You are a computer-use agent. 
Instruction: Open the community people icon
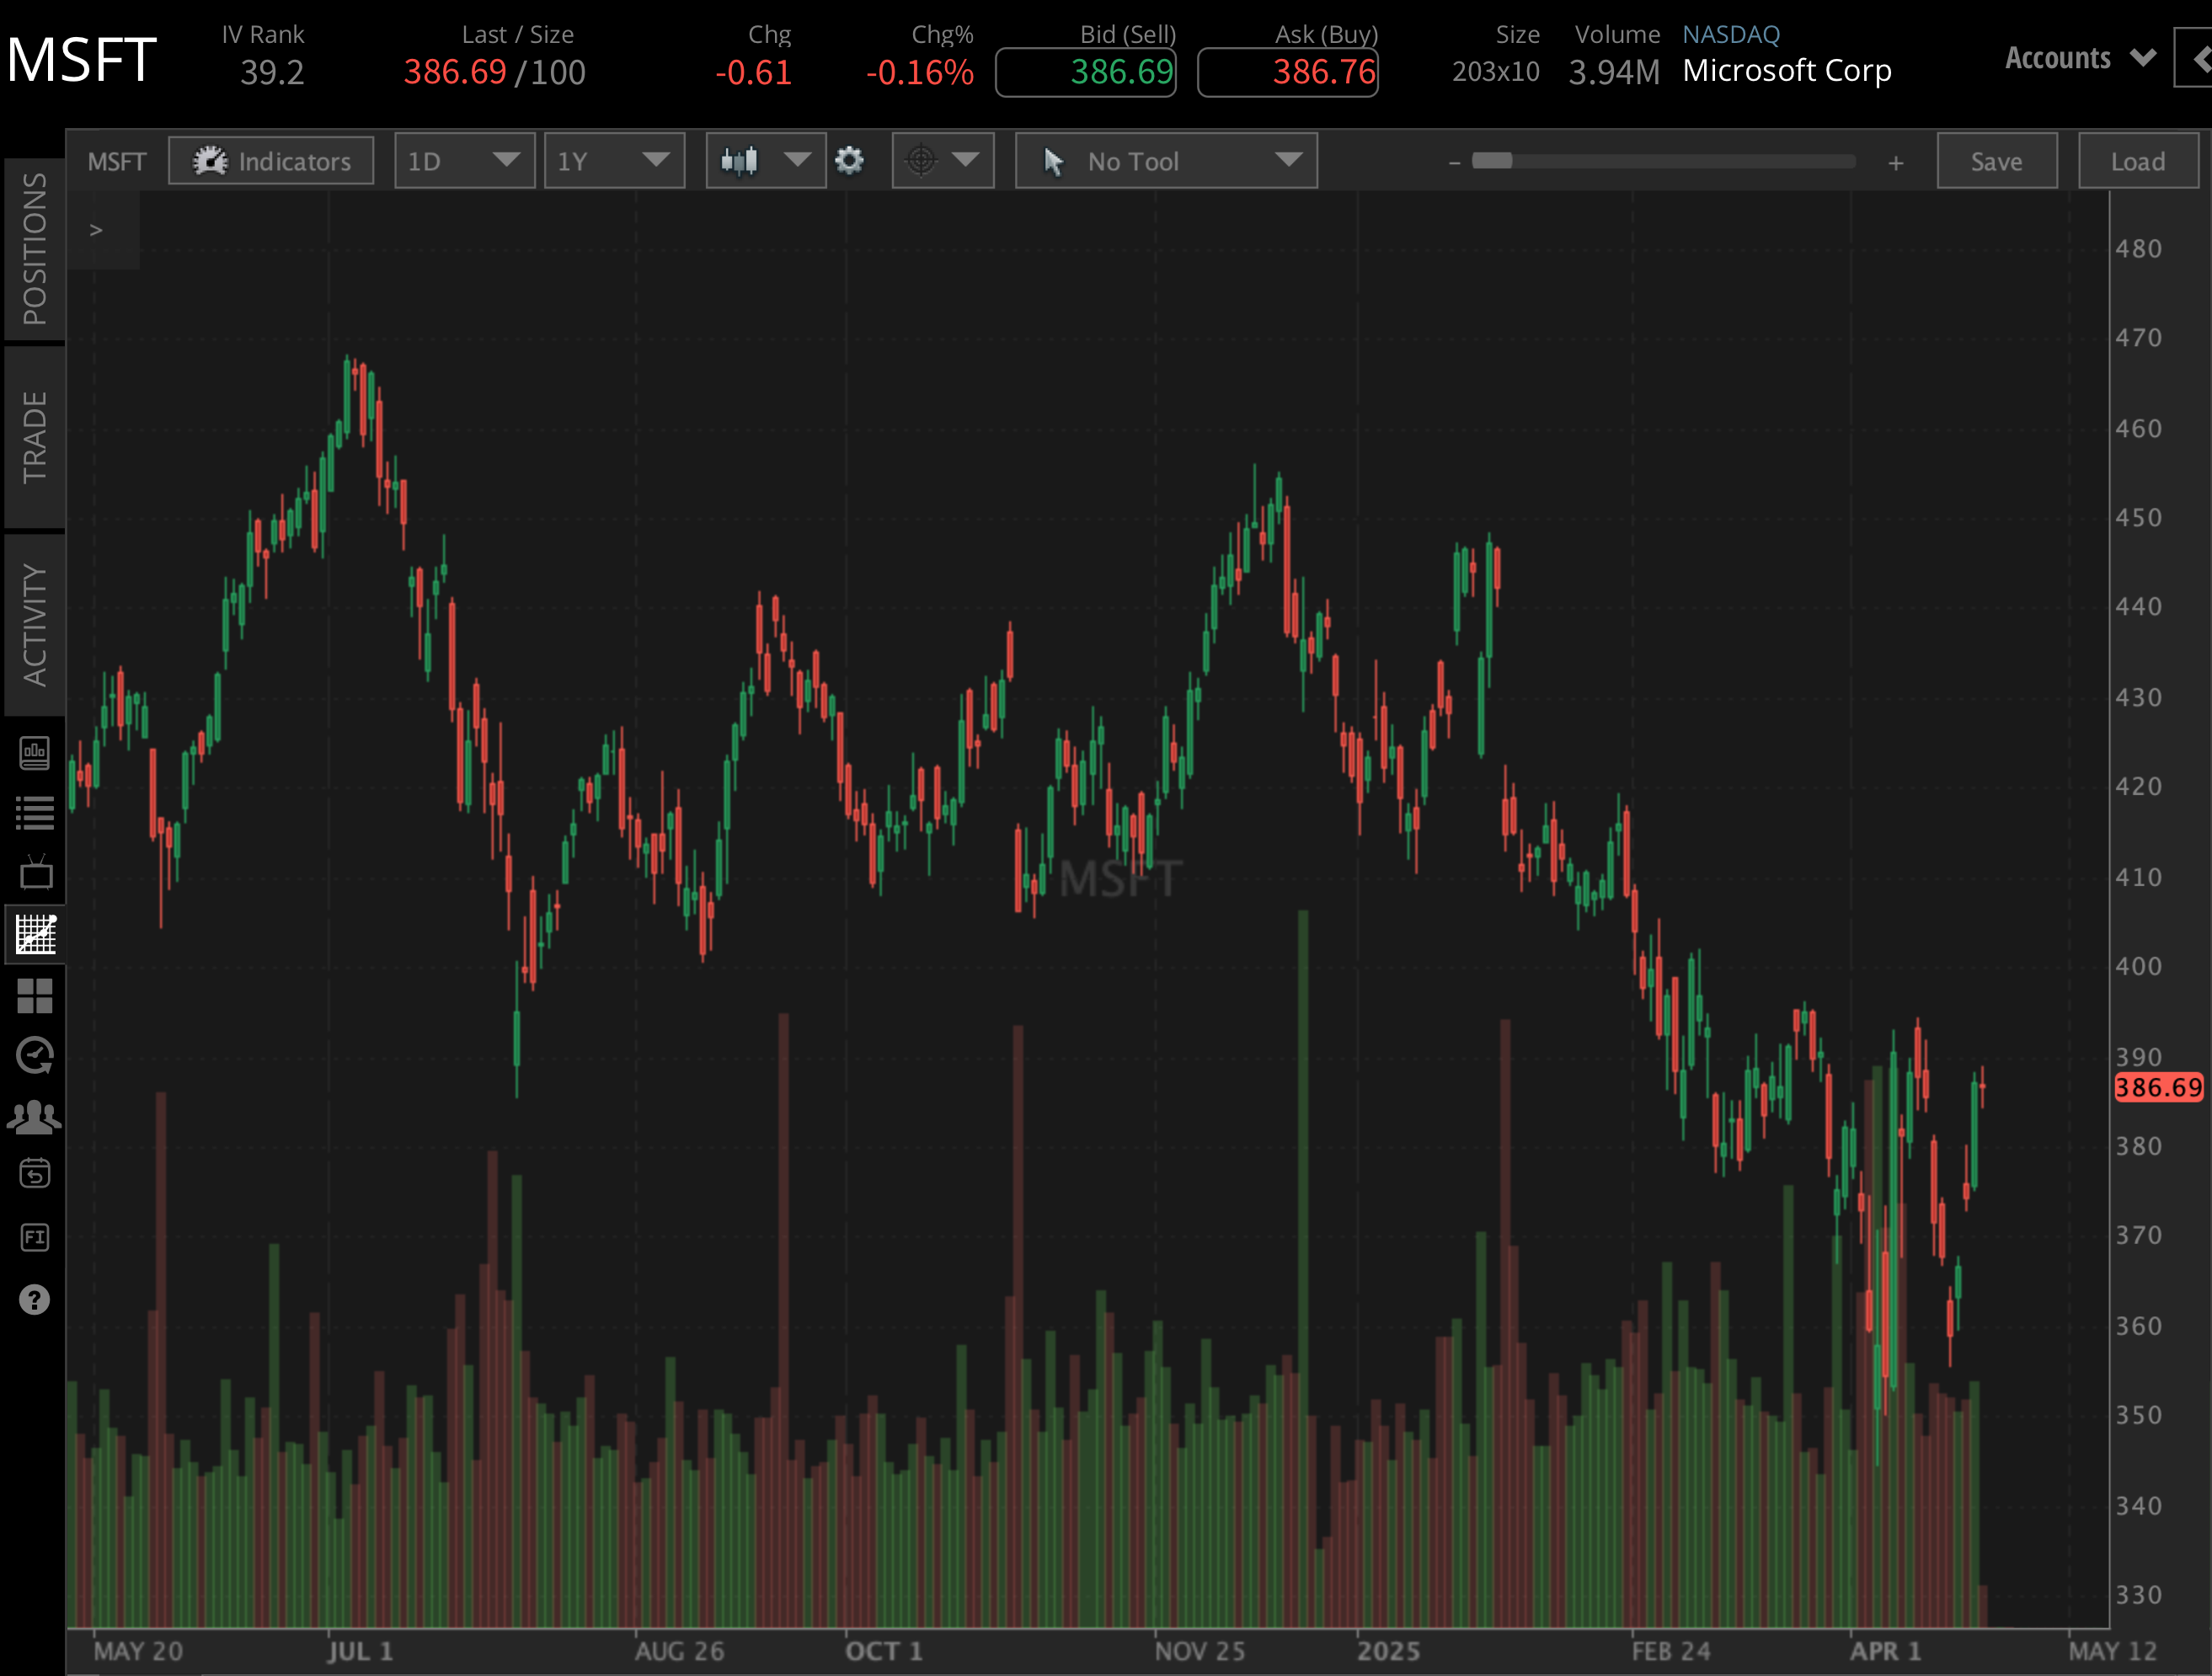coord(36,1117)
